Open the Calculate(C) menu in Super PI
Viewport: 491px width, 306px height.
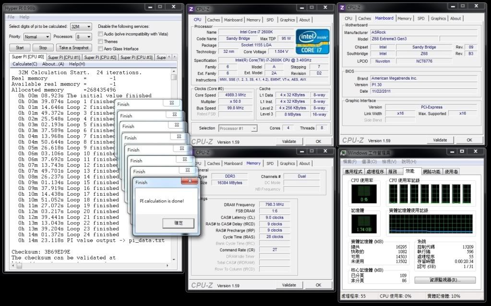[x=25, y=64]
